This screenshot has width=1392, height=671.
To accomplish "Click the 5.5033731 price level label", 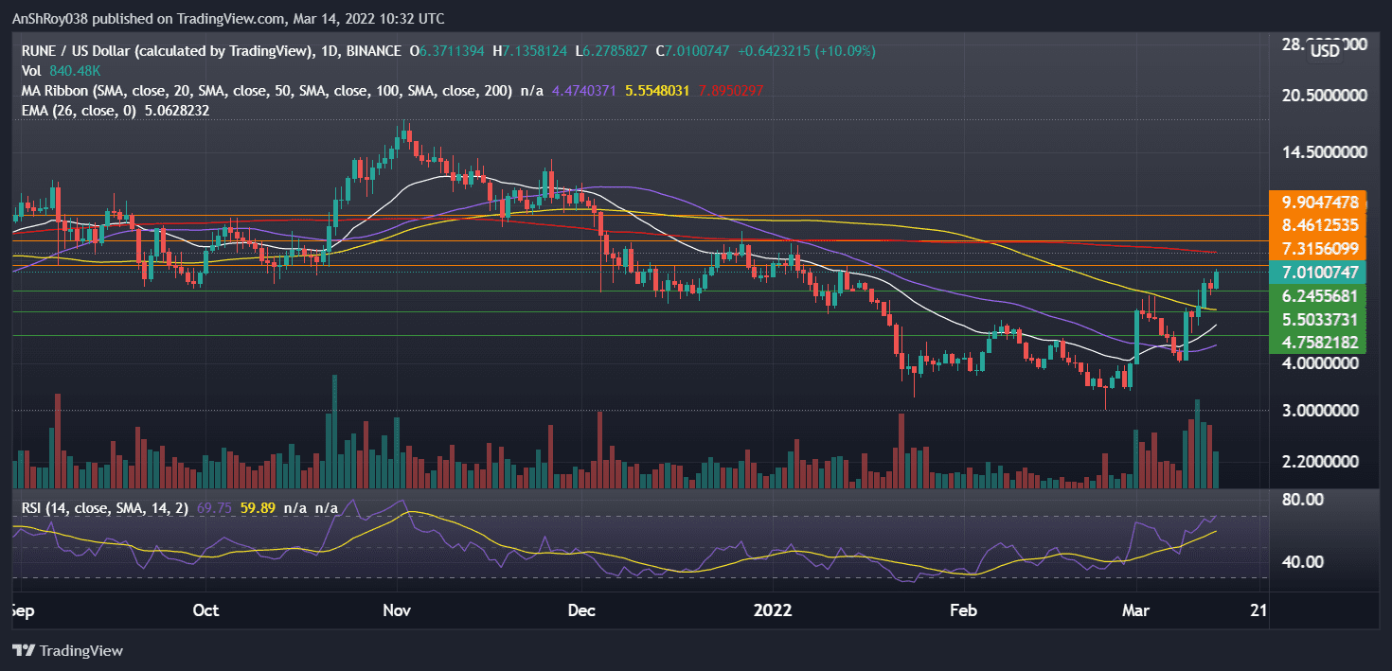I will 1321,319.
